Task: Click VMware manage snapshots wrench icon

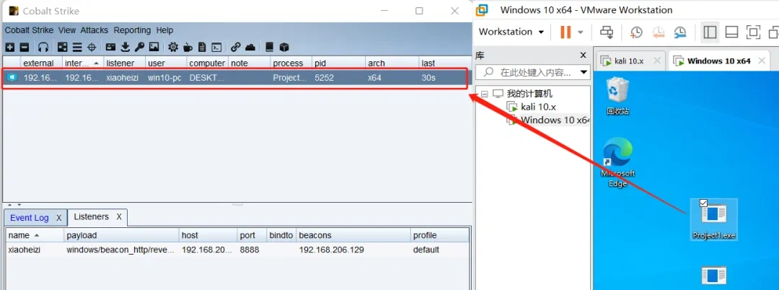Action: 680,32
